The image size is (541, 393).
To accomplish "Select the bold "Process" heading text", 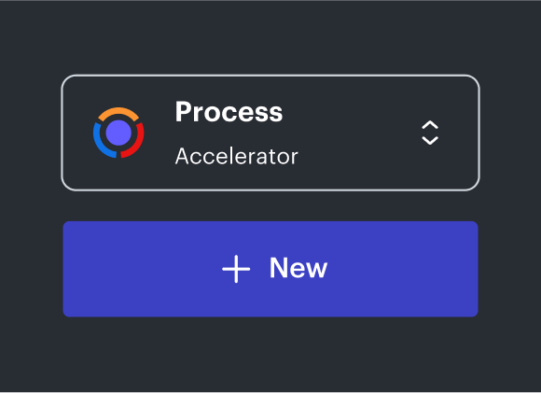I will pyautogui.click(x=229, y=112).
